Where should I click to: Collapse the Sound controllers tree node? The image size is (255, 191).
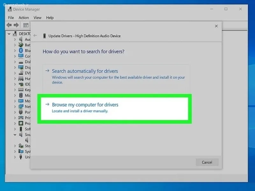point(15,135)
